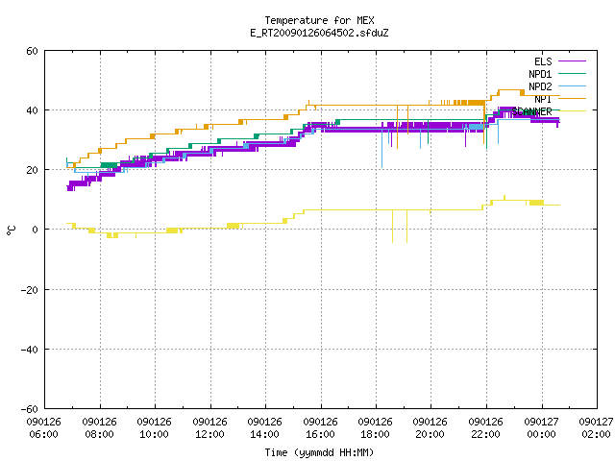Click the orange NPI legend line sample

[572, 99]
